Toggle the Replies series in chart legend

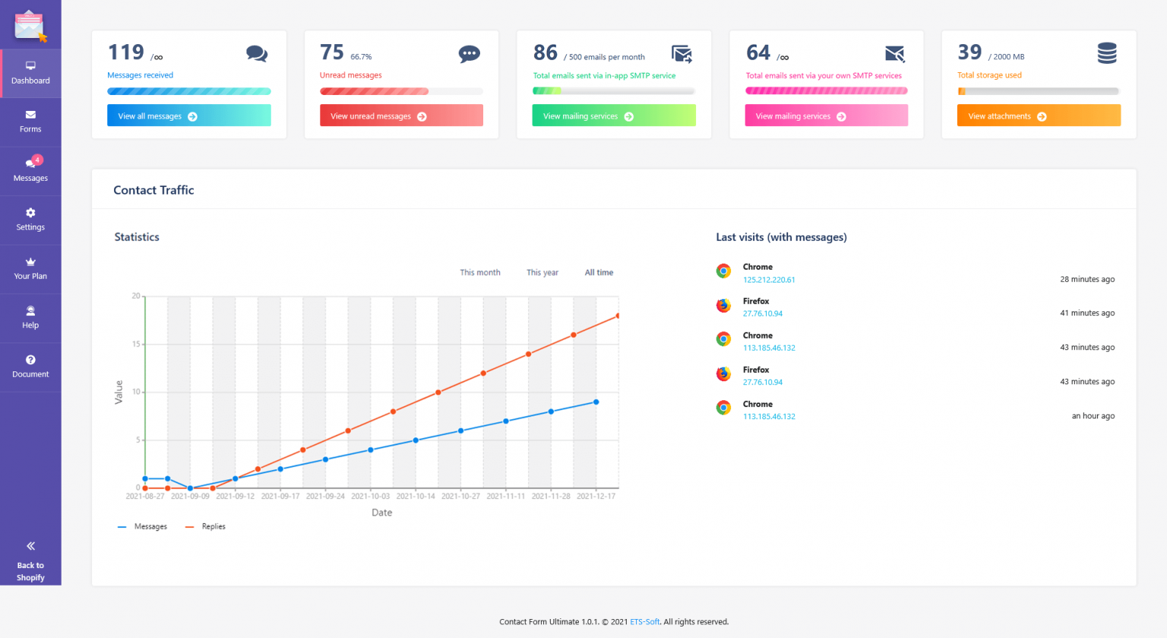pos(206,526)
